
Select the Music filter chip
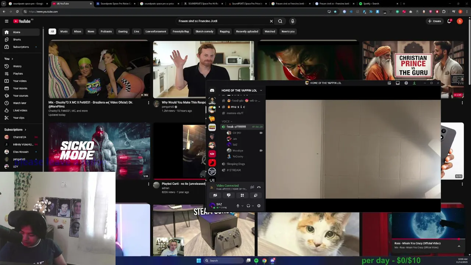tap(64, 32)
